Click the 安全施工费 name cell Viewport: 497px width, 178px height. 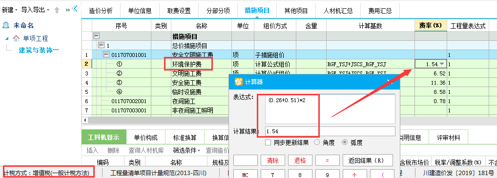(200, 83)
